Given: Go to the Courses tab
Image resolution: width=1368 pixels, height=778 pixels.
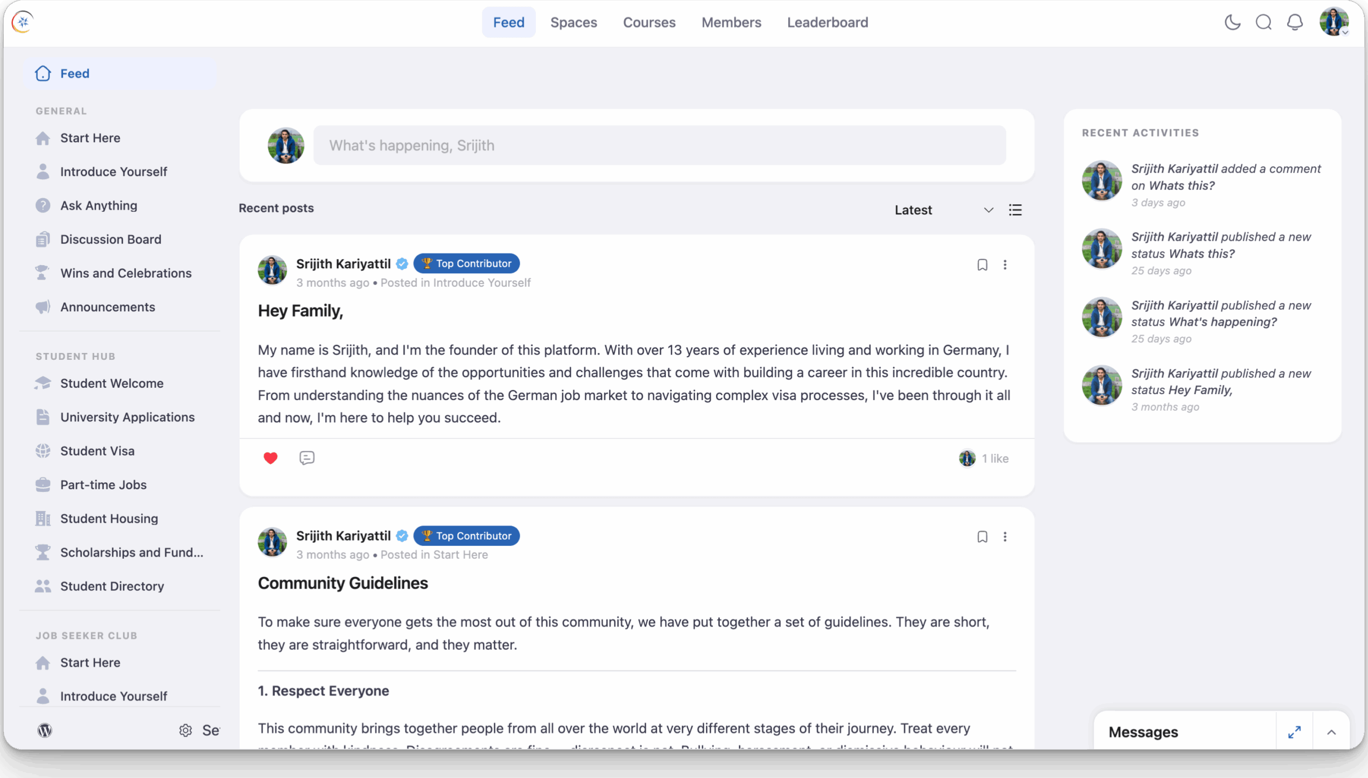Looking at the screenshot, I should point(649,22).
